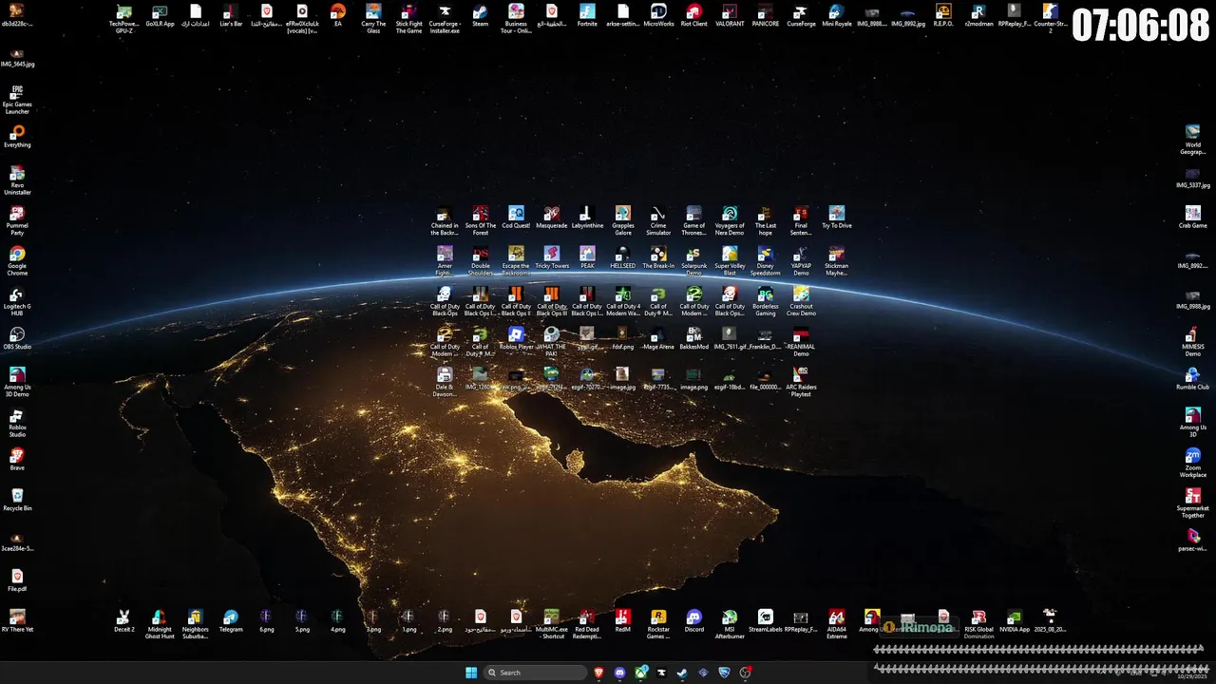Launch Crab Game shortcut
Viewport: 1216px width, 684px height.
(1193, 217)
